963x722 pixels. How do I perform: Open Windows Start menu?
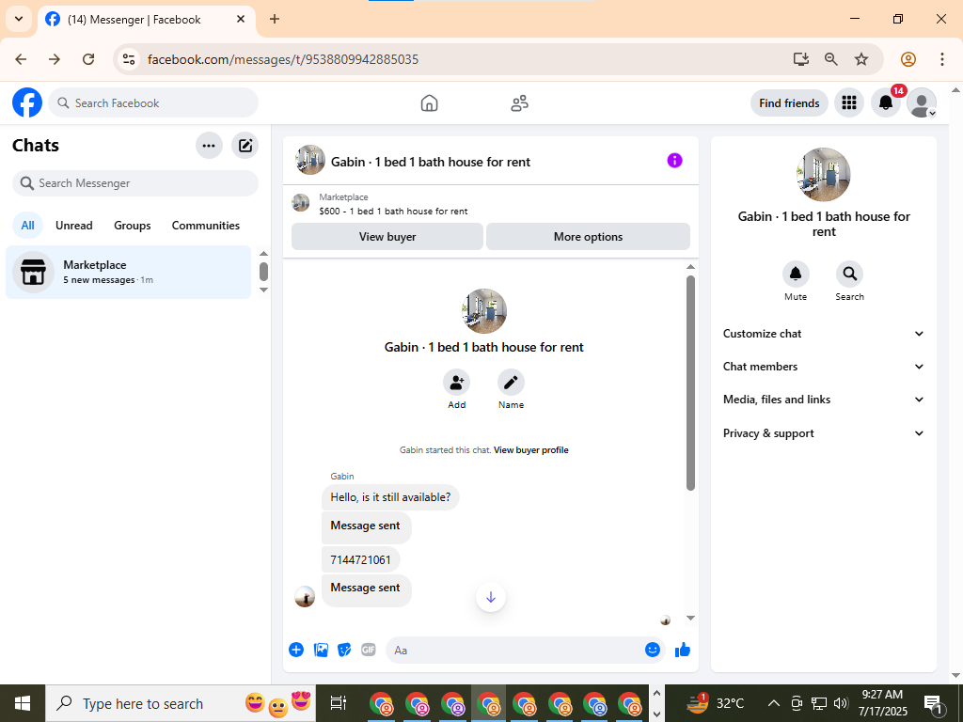point(23,703)
